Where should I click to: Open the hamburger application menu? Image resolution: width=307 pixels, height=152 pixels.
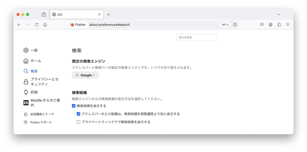tap(288, 25)
